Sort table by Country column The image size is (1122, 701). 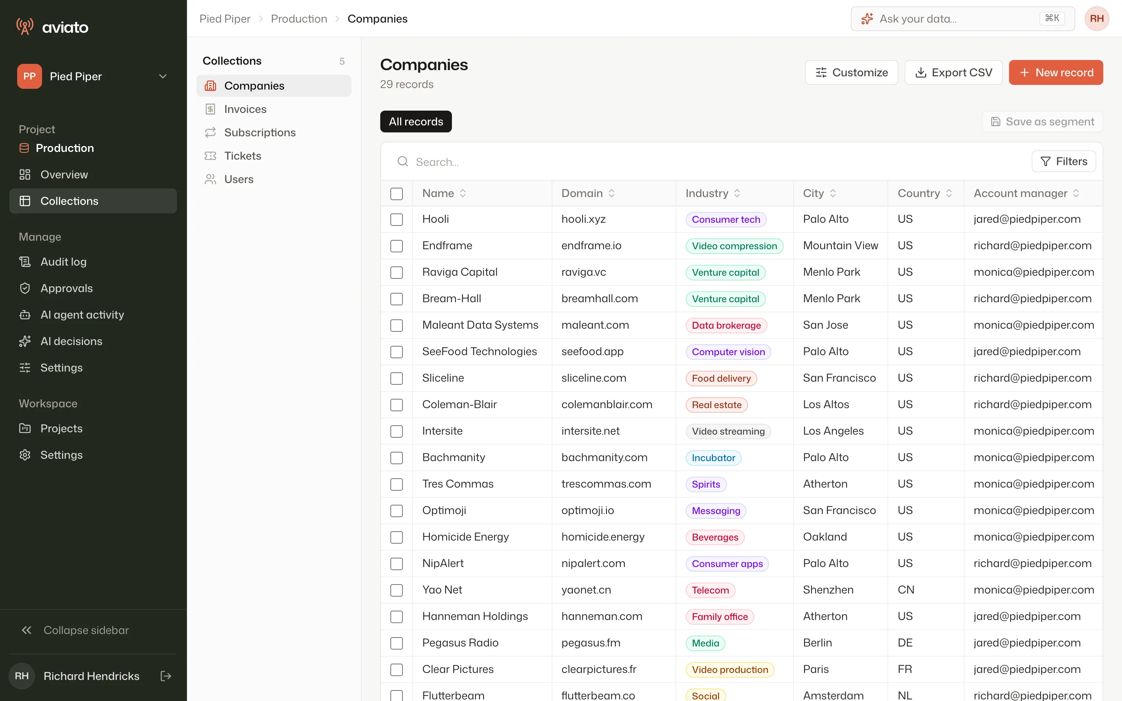(x=925, y=193)
